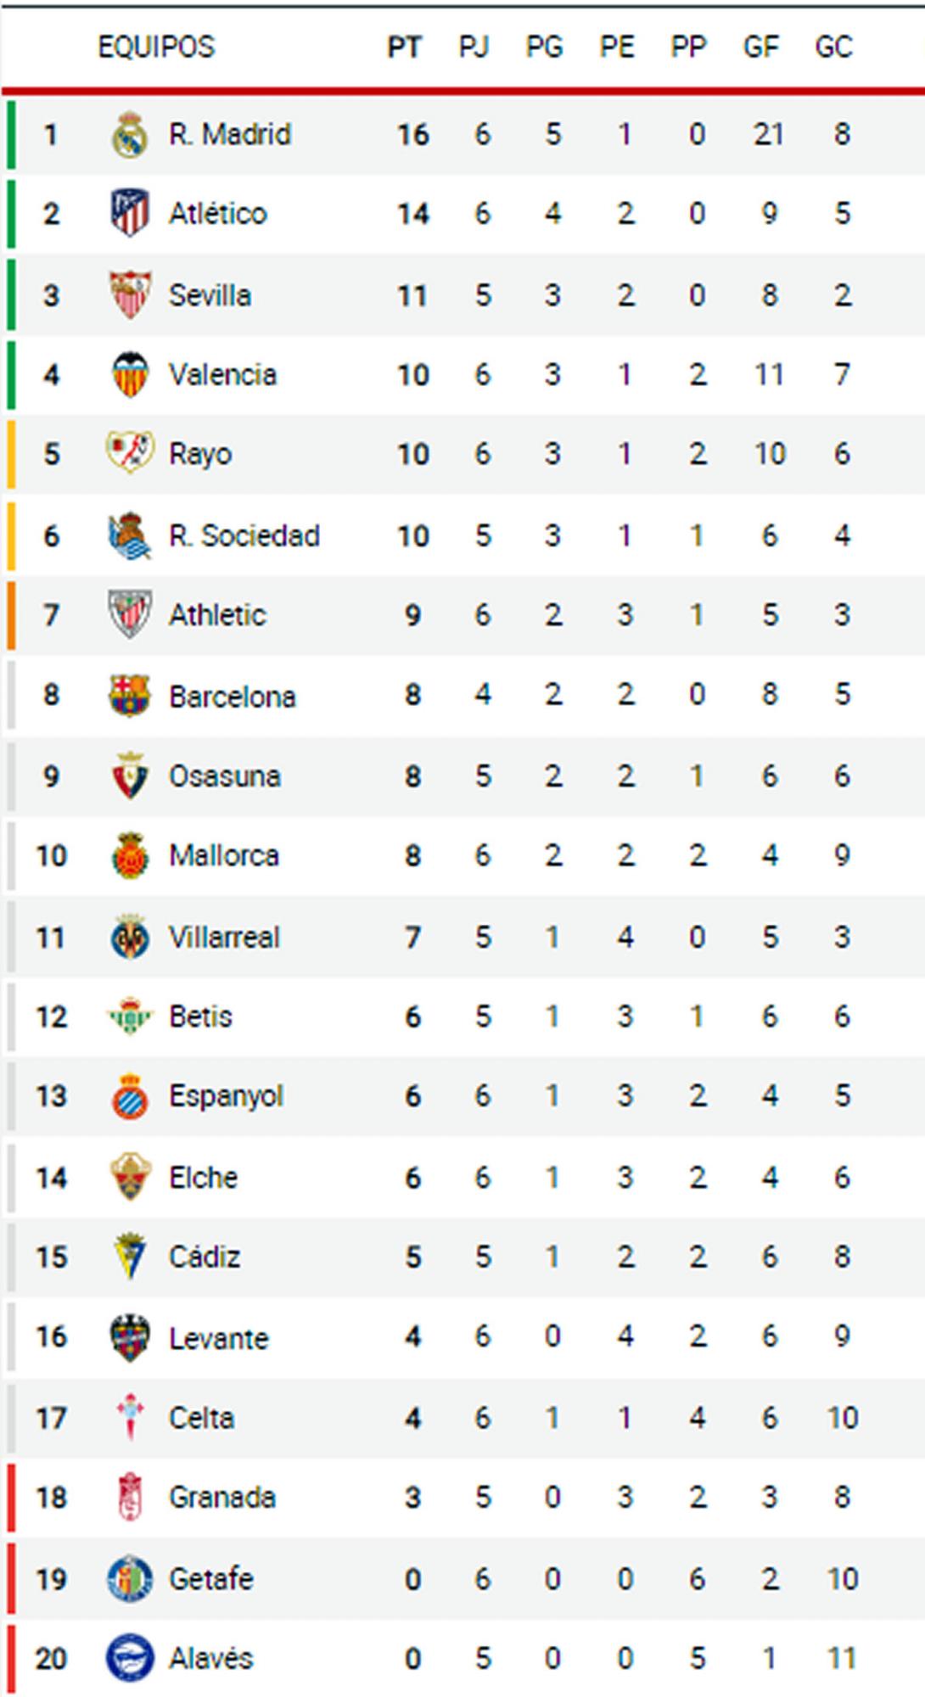Click the Atlético club crest

pyautogui.click(x=130, y=213)
